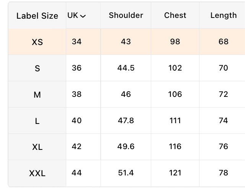
Task: Click the Length column header
Action: point(224,15)
